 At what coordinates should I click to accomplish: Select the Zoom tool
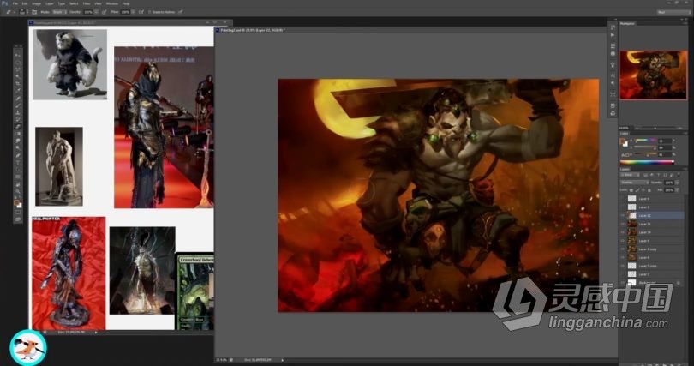point(17,191)
